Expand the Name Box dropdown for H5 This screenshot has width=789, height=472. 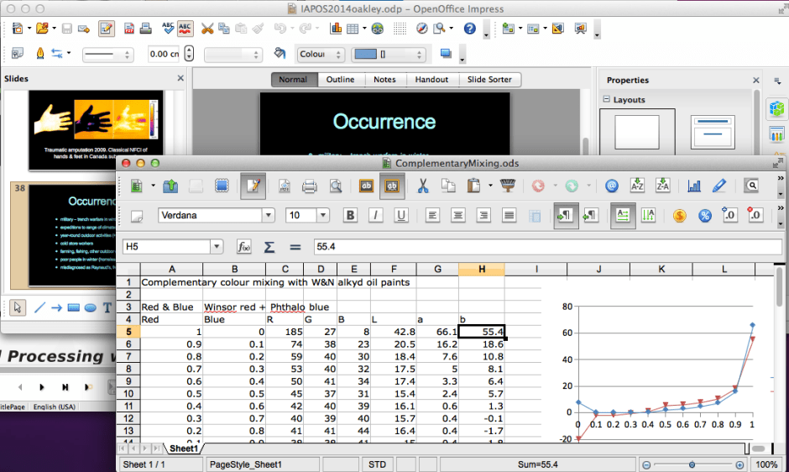pyautogui.click(x=217, y=246)
